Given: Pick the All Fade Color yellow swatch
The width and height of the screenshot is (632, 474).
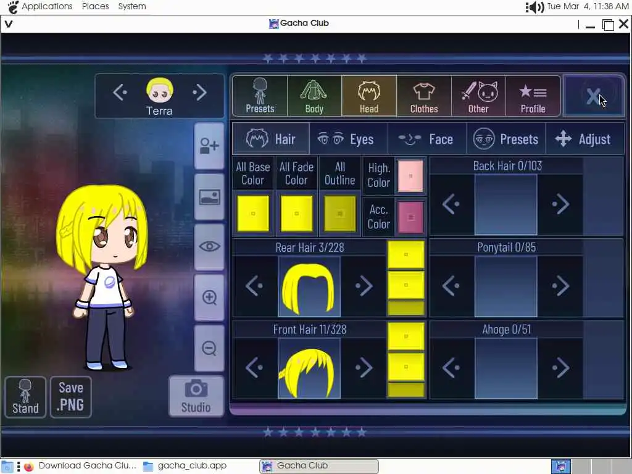Looking at the screenshot, I should coord(297,214).
